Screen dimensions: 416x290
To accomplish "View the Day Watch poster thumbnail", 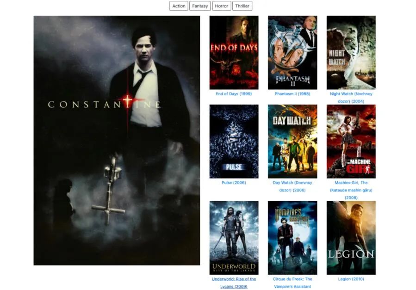I will click(292, 141).
